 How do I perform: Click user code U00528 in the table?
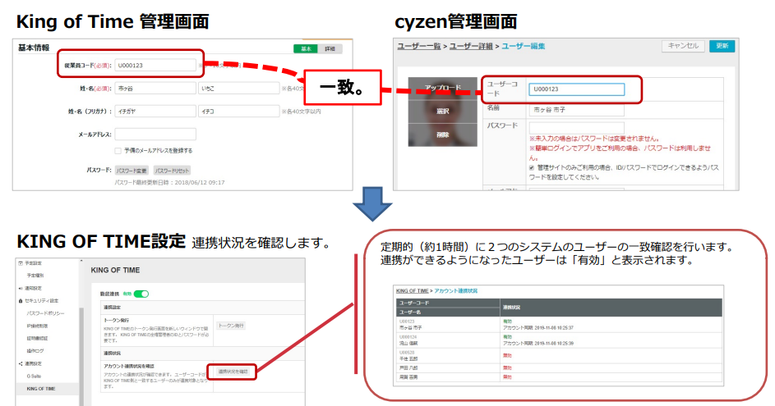(x=407, y=353)
